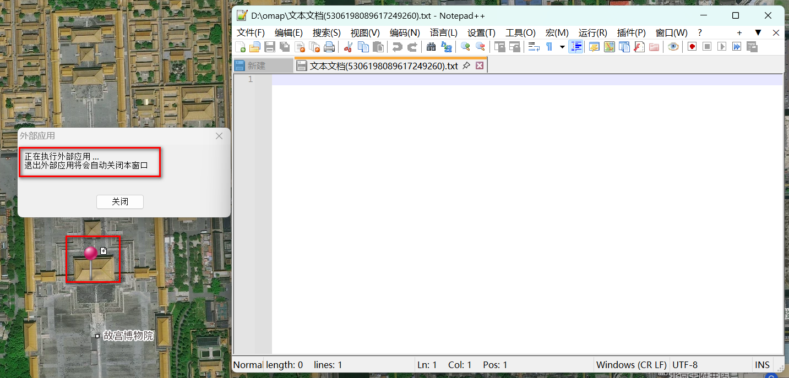Image resolution: width=789 pixels, height=378 pixels.
Task: Open the 设置(T) menu
Action: tap(481, 33)
